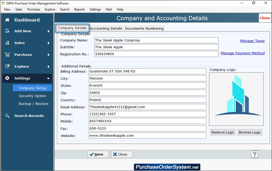Click the City field containing Warsaw
This screenshot has width=272, height=171.
(148, 78)
